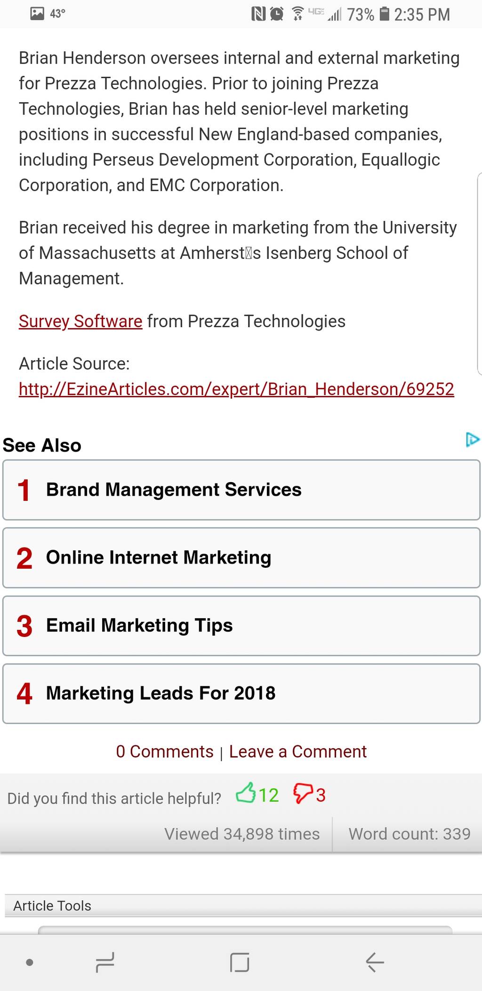Open the EzineArticles Brian Henderson expert URL
482x991 pixels.
coord(236,389)
